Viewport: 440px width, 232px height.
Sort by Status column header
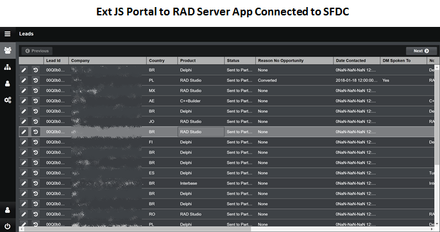[240, 61]
